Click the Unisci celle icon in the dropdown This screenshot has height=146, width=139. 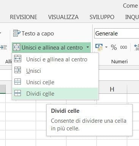pyautogui.click(x=18, y=82)
